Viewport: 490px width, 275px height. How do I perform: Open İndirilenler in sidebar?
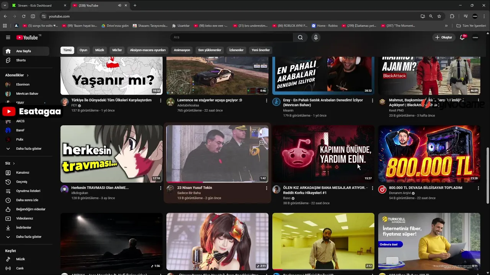pos(26,228)
